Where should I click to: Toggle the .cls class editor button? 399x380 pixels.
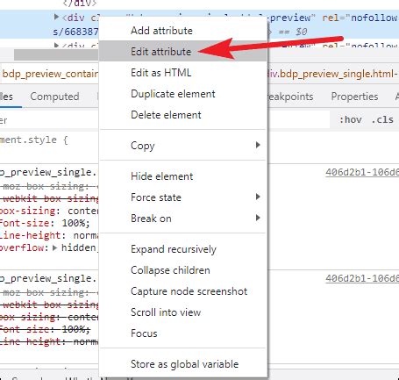point(382,119)
